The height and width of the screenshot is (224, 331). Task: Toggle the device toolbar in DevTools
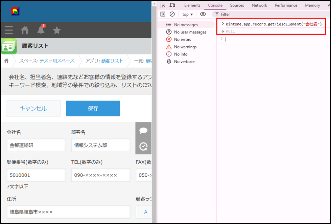(172, 5)
